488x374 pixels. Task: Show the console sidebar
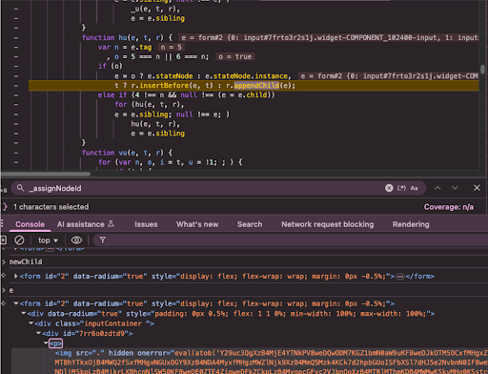point(4,239)
